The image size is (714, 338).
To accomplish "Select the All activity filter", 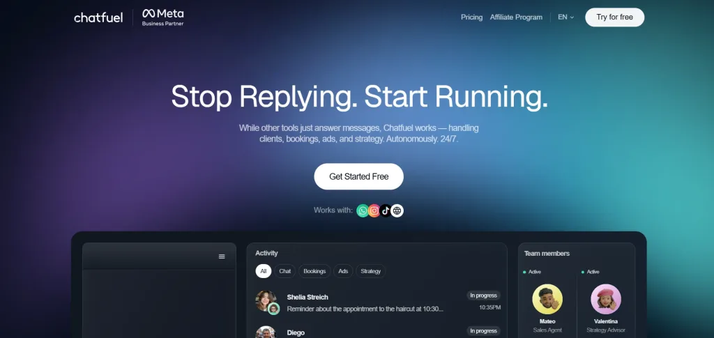I will point(263,271).
